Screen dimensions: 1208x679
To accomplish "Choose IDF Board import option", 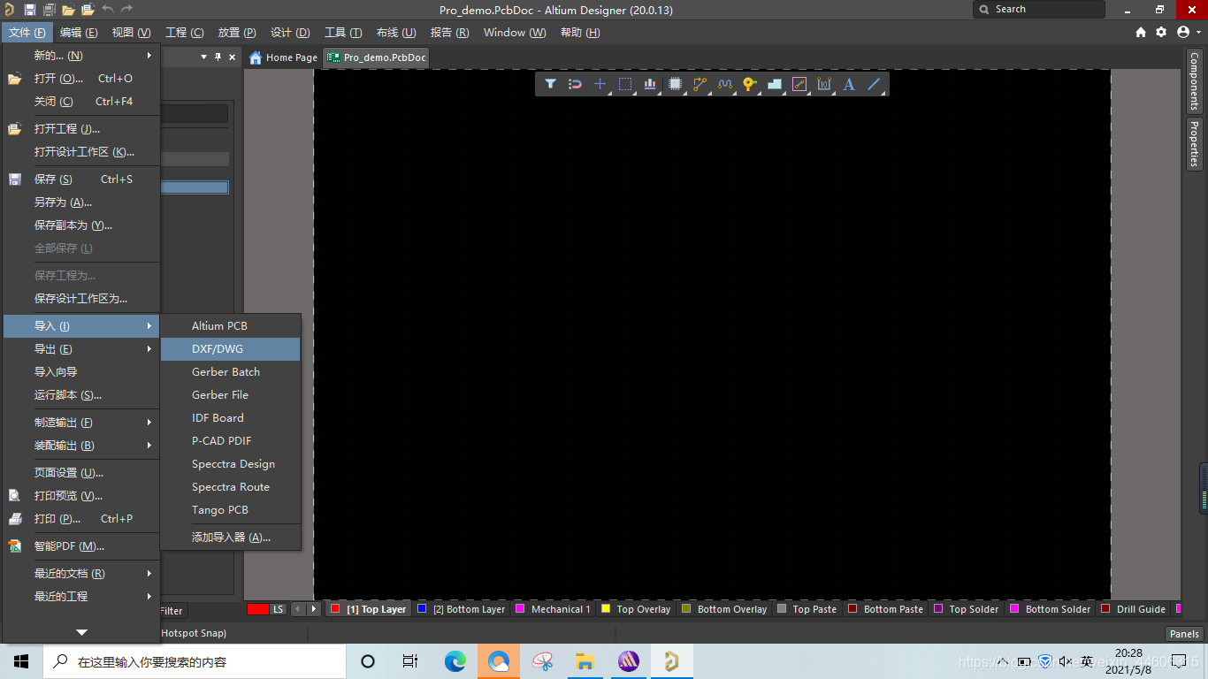I will (231, 417).
